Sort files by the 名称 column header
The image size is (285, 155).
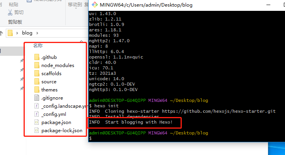[x=38, y=46]
